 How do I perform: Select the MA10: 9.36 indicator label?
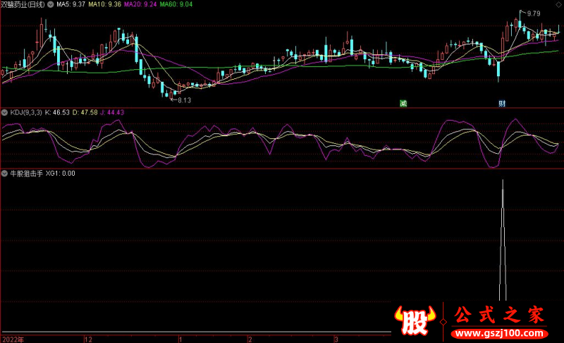pyautogui.click(x=104, y=4)
